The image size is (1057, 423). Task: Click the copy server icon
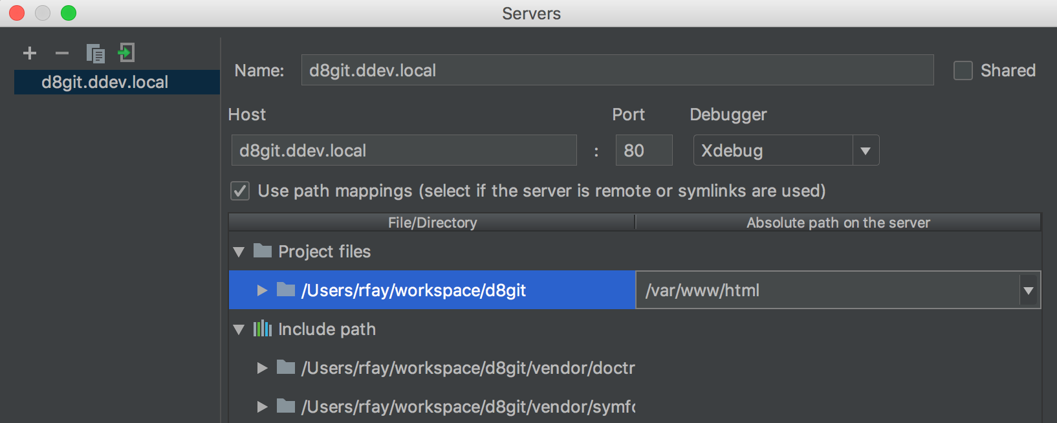95,53
